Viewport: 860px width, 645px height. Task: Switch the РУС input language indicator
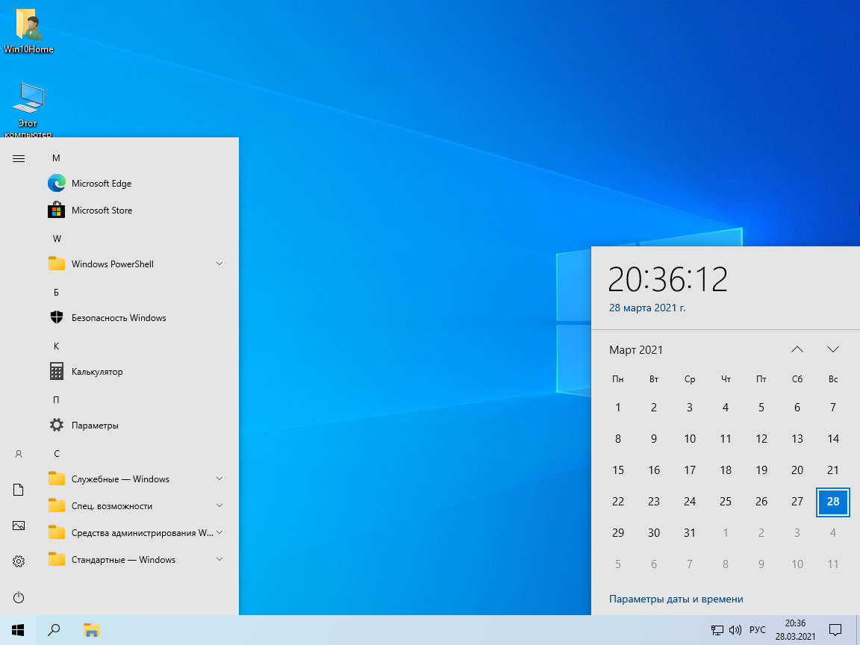click(x=758, y=629)
